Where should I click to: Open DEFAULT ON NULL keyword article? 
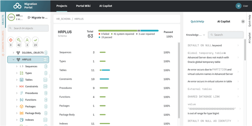pos(213,45)
